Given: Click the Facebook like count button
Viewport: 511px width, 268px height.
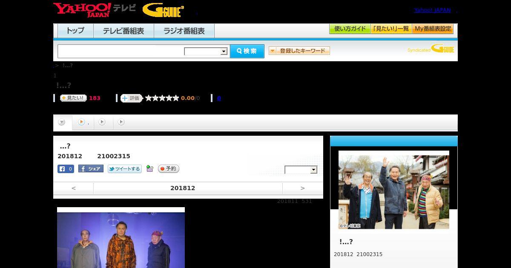Looking at the screenshot, I should (x=66, y=169).
